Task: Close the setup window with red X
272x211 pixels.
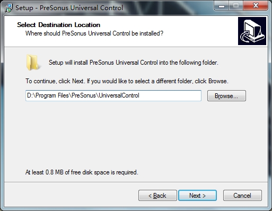Action: [256, 6]
